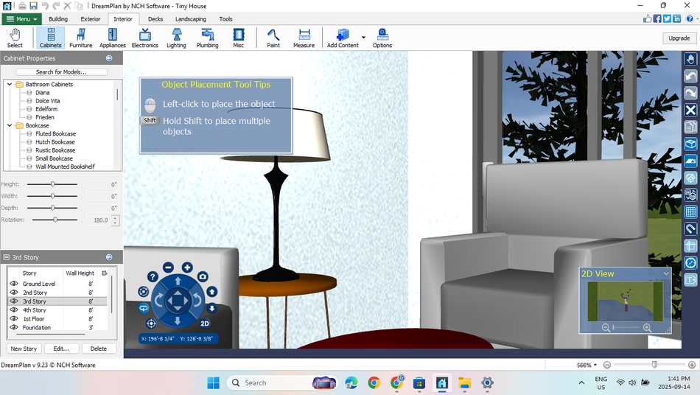Screen dimensions: 700x395
Task: Switch to 2D using the 2D button
Action: coord(204,324)
